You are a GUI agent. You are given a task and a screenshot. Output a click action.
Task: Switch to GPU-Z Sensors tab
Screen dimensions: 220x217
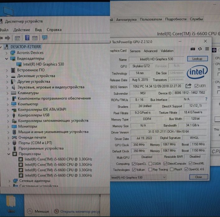[x=135, y=51]
